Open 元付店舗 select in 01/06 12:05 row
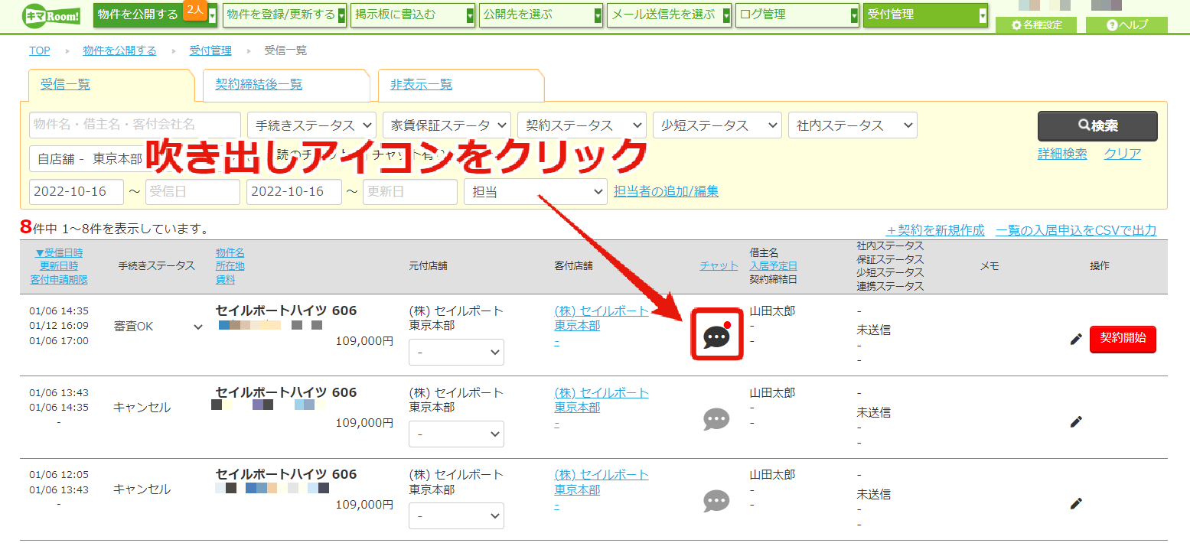The image size is (1190, 543). (456, 515)
